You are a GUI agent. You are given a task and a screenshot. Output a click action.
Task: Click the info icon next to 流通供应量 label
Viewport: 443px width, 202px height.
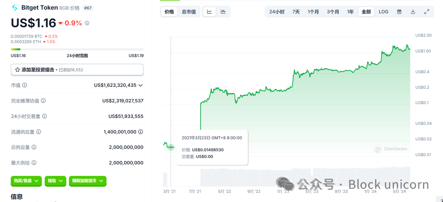(x=39, y=132)
